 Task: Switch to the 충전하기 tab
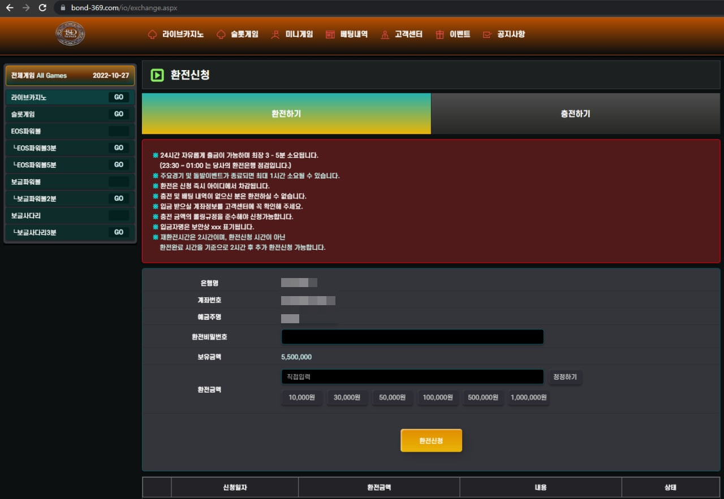coord(575,114)
